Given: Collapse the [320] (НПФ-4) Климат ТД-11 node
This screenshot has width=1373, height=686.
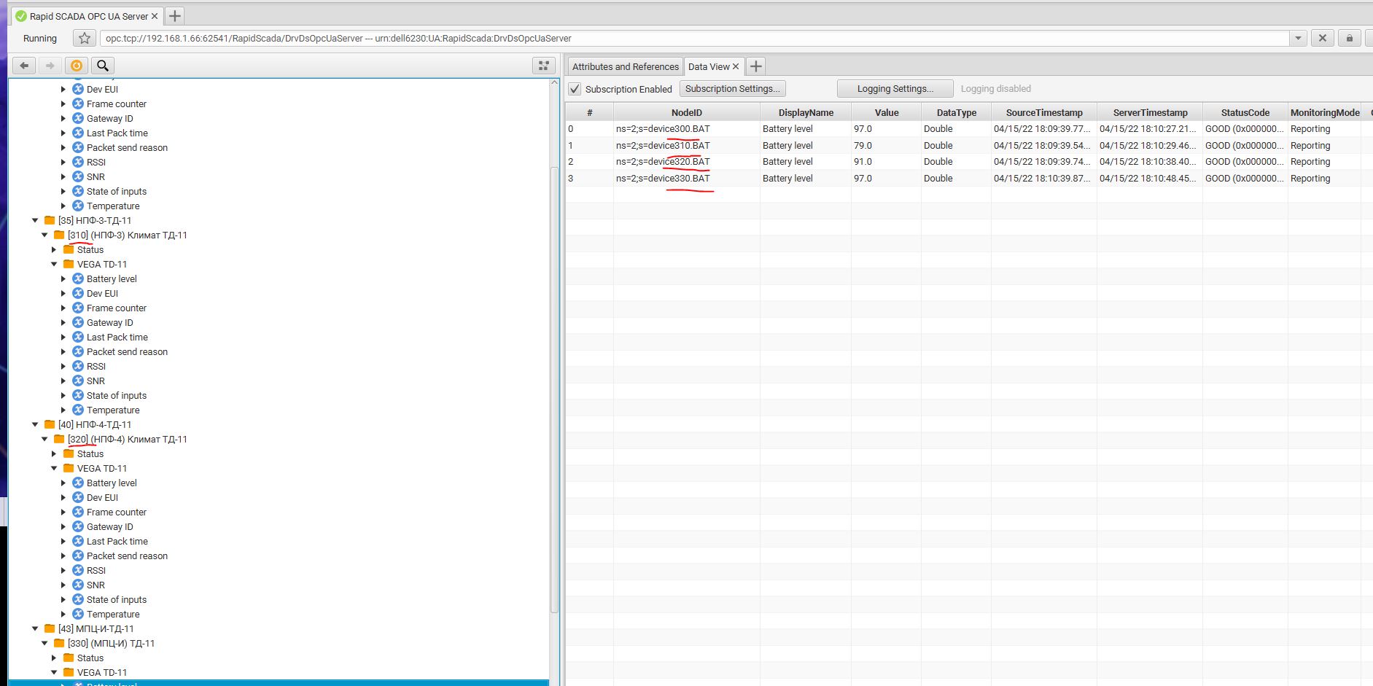Looking at the screenshot, I should pos(44,439).
